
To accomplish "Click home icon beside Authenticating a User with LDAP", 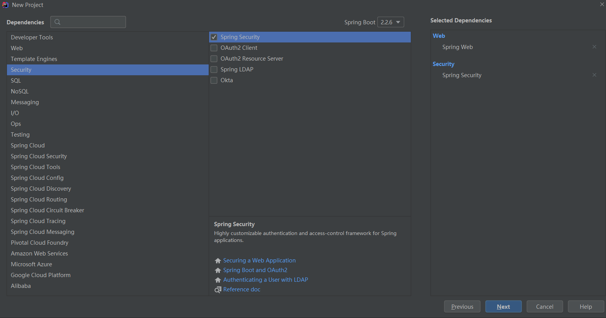I will click(218, 280).
